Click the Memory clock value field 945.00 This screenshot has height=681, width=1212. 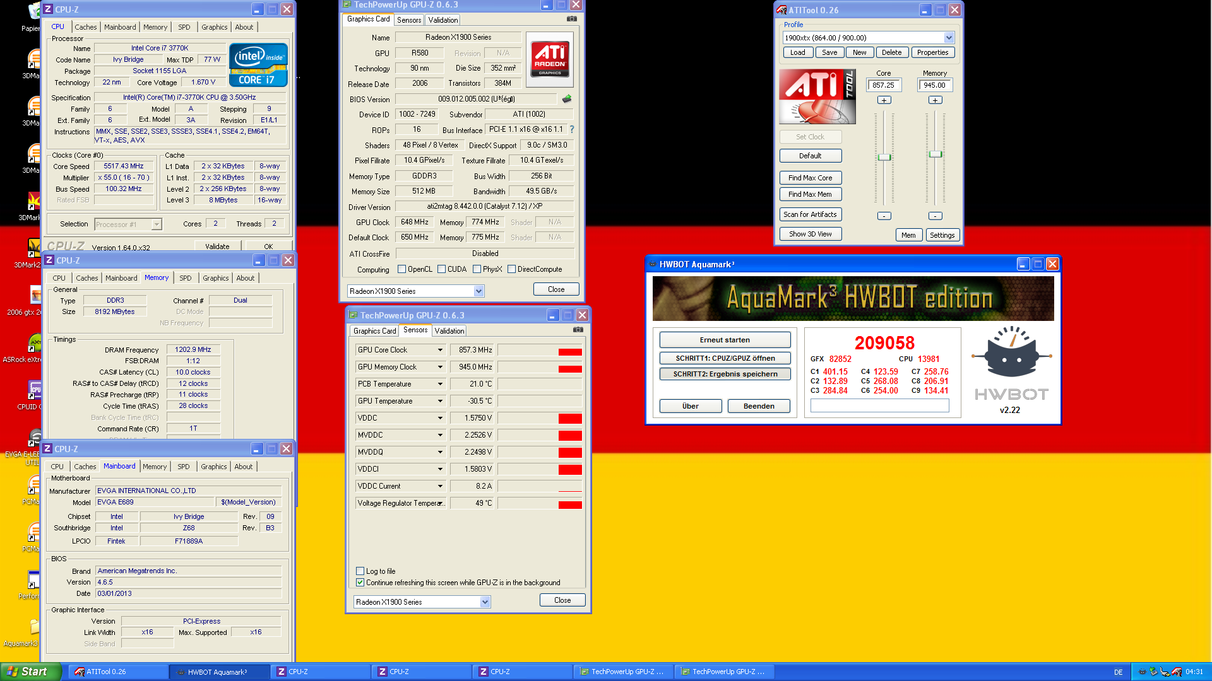point(935,85)
